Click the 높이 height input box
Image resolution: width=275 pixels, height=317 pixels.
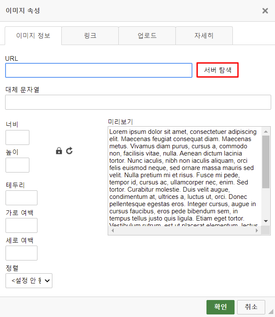pyautogui.click(x=17, y=165)
